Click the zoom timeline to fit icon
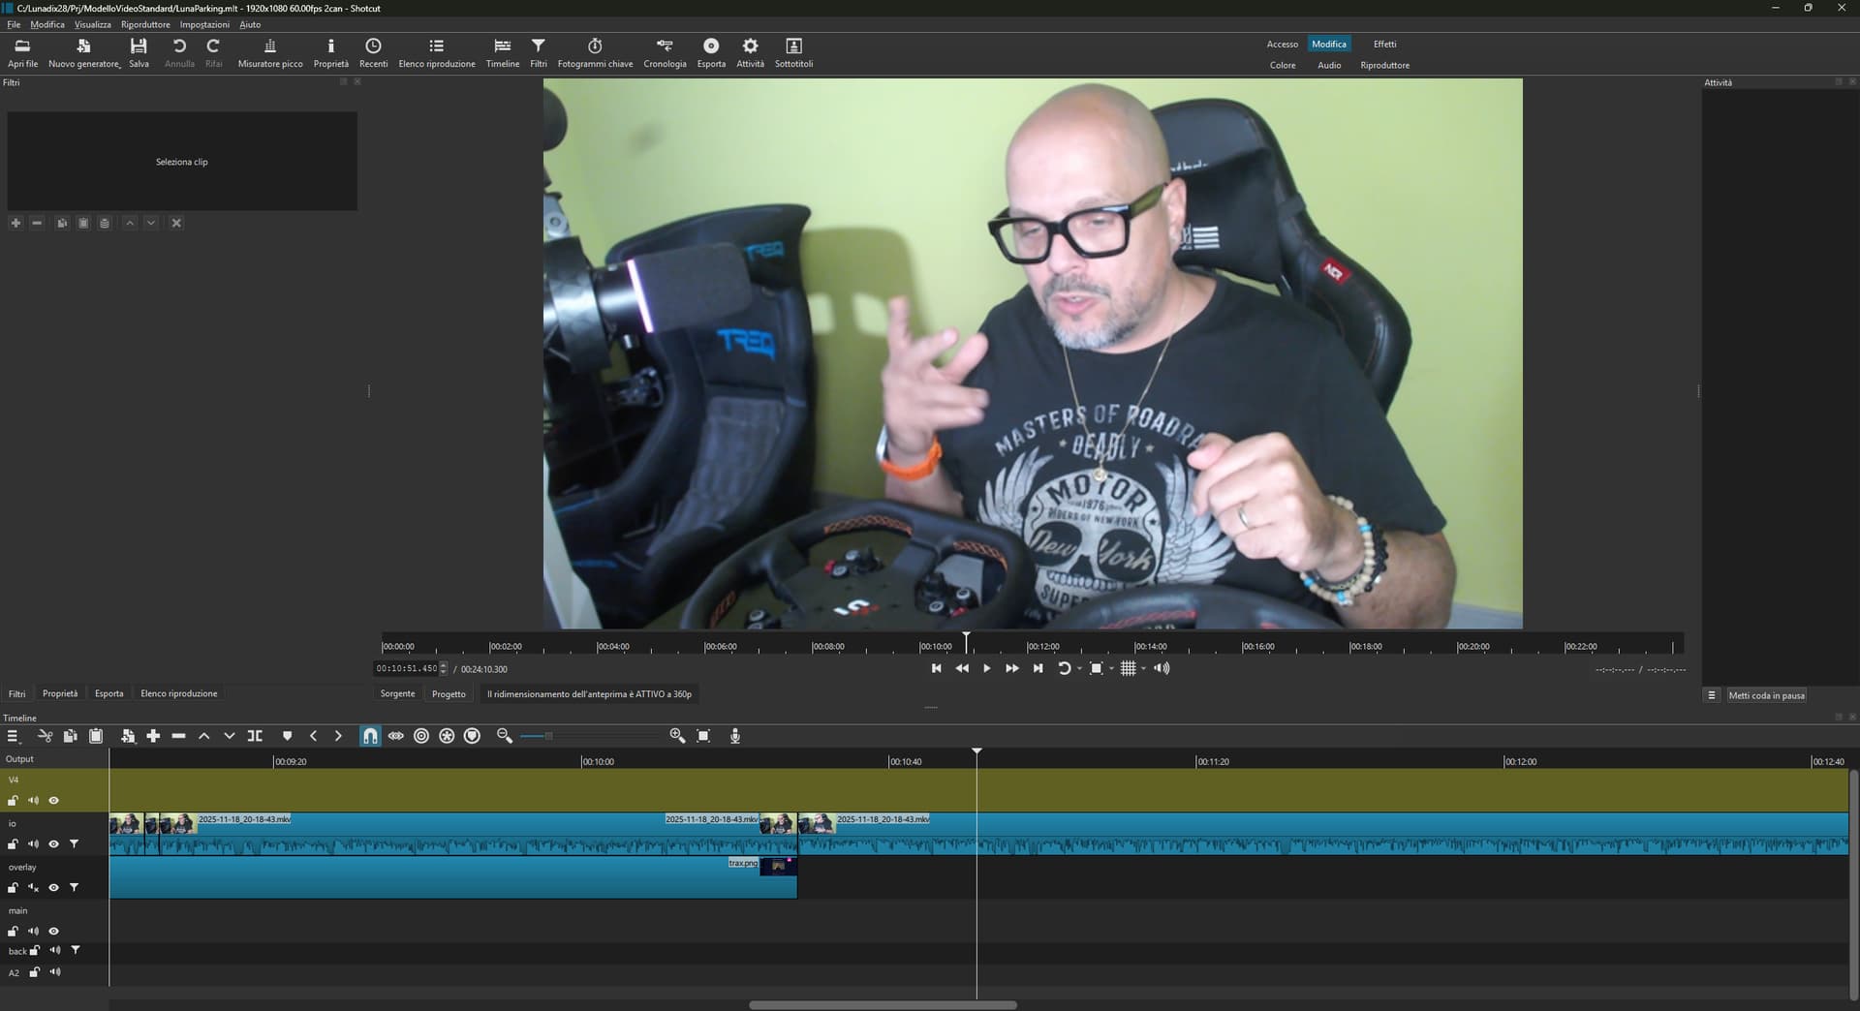Image resolution: width=1860 pixels, height=1011 pixels. coord(703,736)
